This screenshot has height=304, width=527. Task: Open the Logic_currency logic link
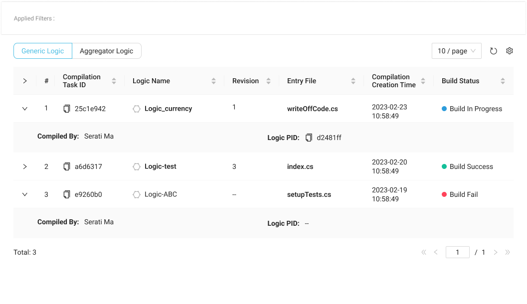(x=168, y=109)
